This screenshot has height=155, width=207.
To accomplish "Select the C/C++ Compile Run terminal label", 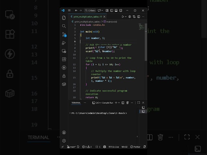I will point(103,103).
